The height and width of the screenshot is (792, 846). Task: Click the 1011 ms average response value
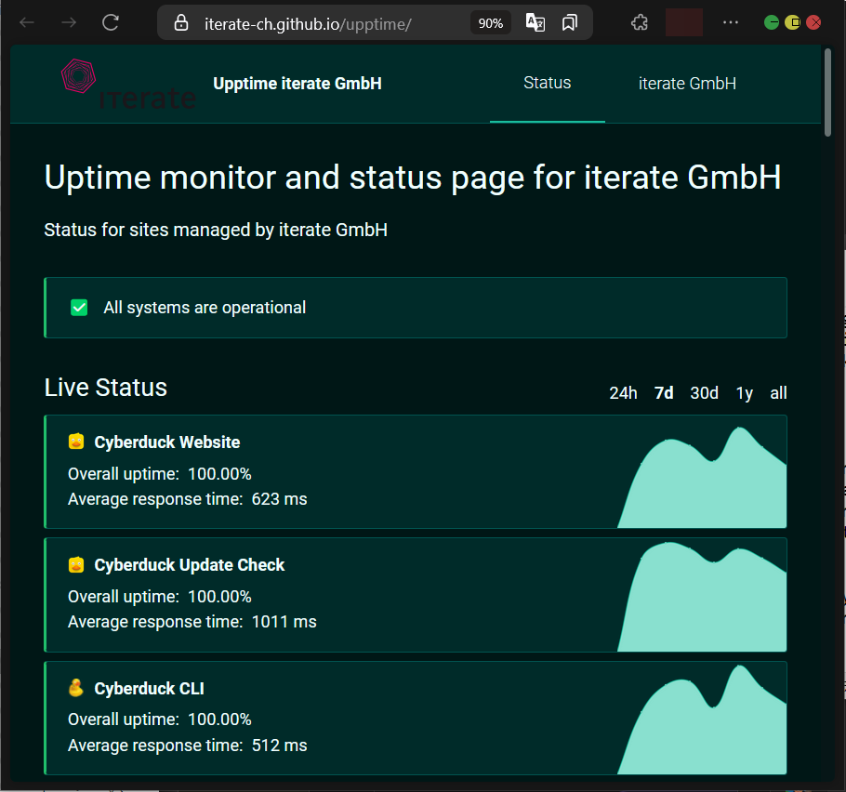(284, 622)
